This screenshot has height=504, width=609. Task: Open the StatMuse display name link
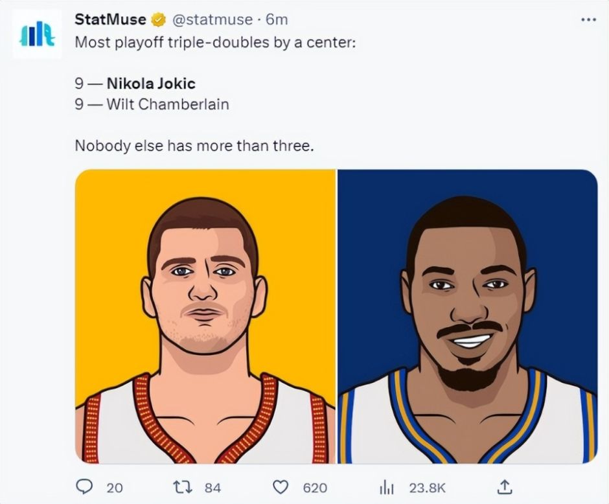pos(110,20)
